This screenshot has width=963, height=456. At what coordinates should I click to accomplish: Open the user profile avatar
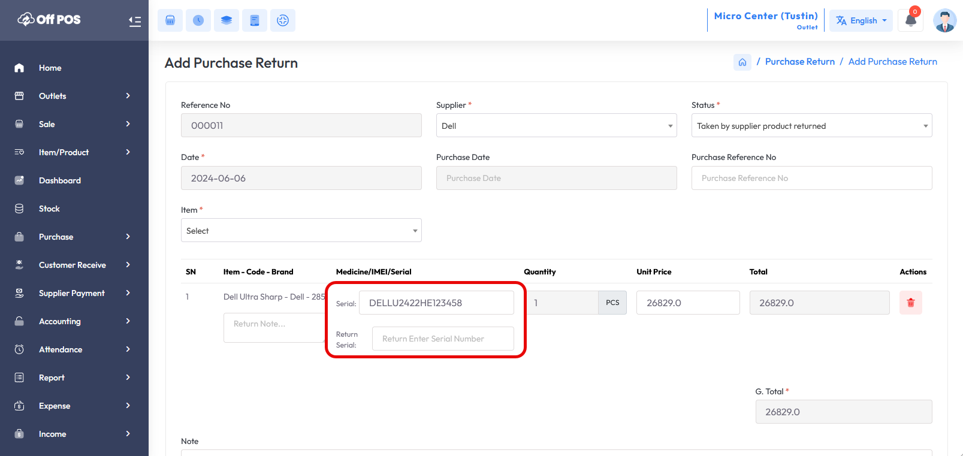(x=944, y=20)
